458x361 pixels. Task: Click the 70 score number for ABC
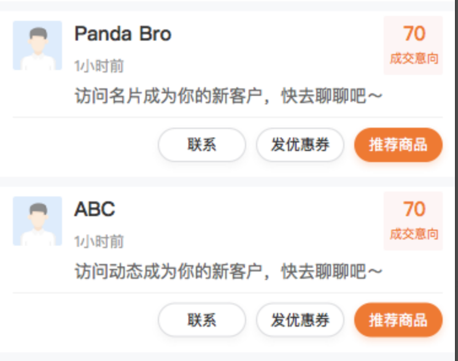414,209
